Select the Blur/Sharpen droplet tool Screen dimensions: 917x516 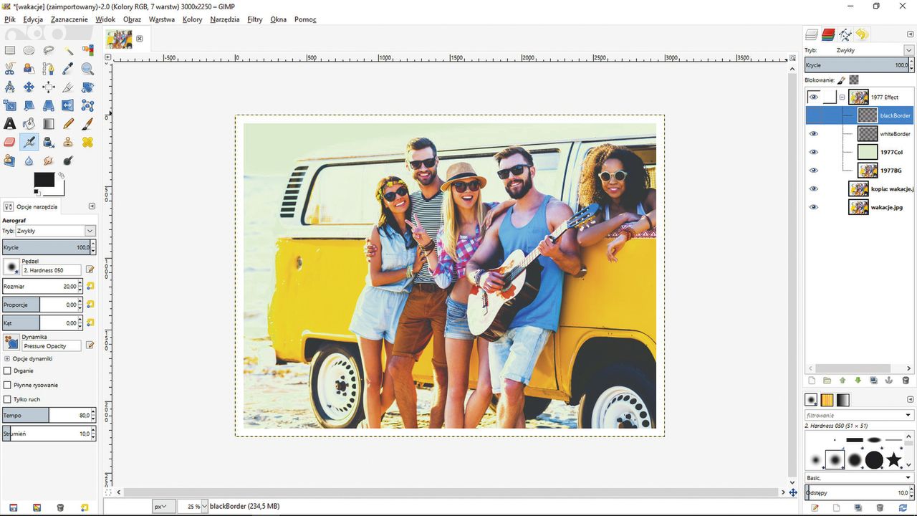coord(29,161)
